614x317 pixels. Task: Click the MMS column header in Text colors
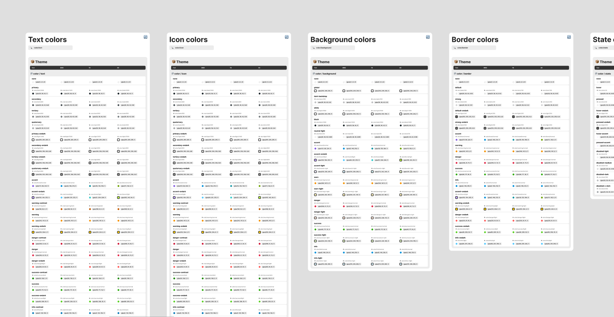(62, 68)
